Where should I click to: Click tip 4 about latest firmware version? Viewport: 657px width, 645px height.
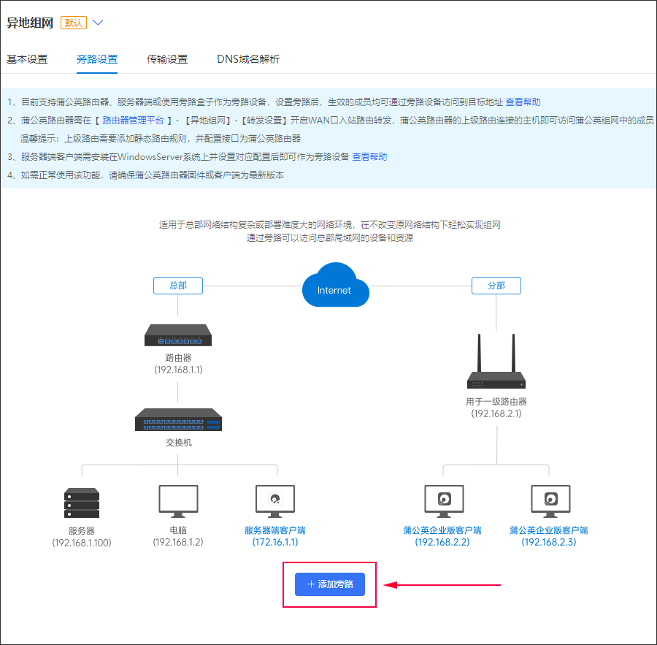click(x=146, y=175)
